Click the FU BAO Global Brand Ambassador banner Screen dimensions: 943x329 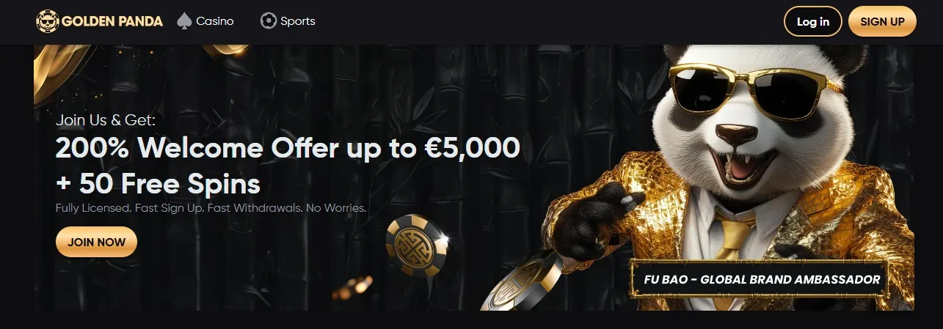tap(762, 280)
